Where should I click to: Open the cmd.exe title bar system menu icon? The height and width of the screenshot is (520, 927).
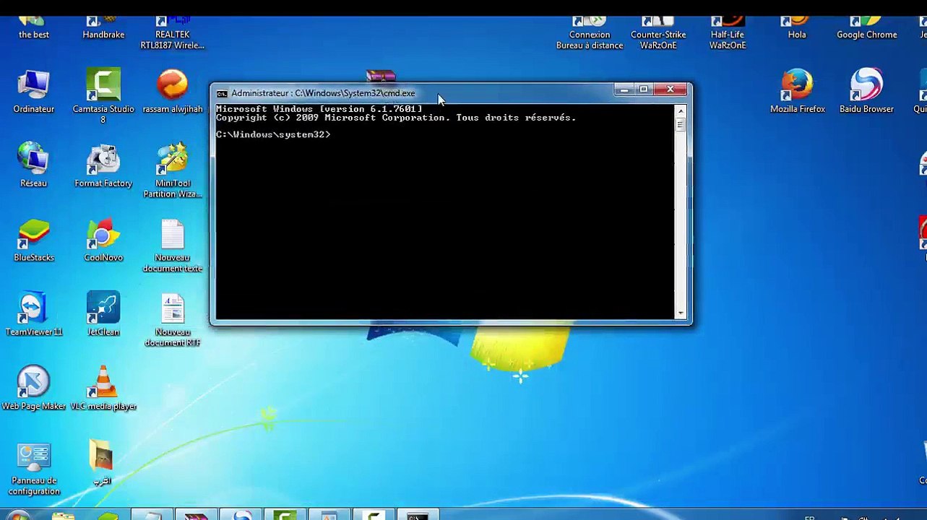pyautogui.click(x=222, y=93)
